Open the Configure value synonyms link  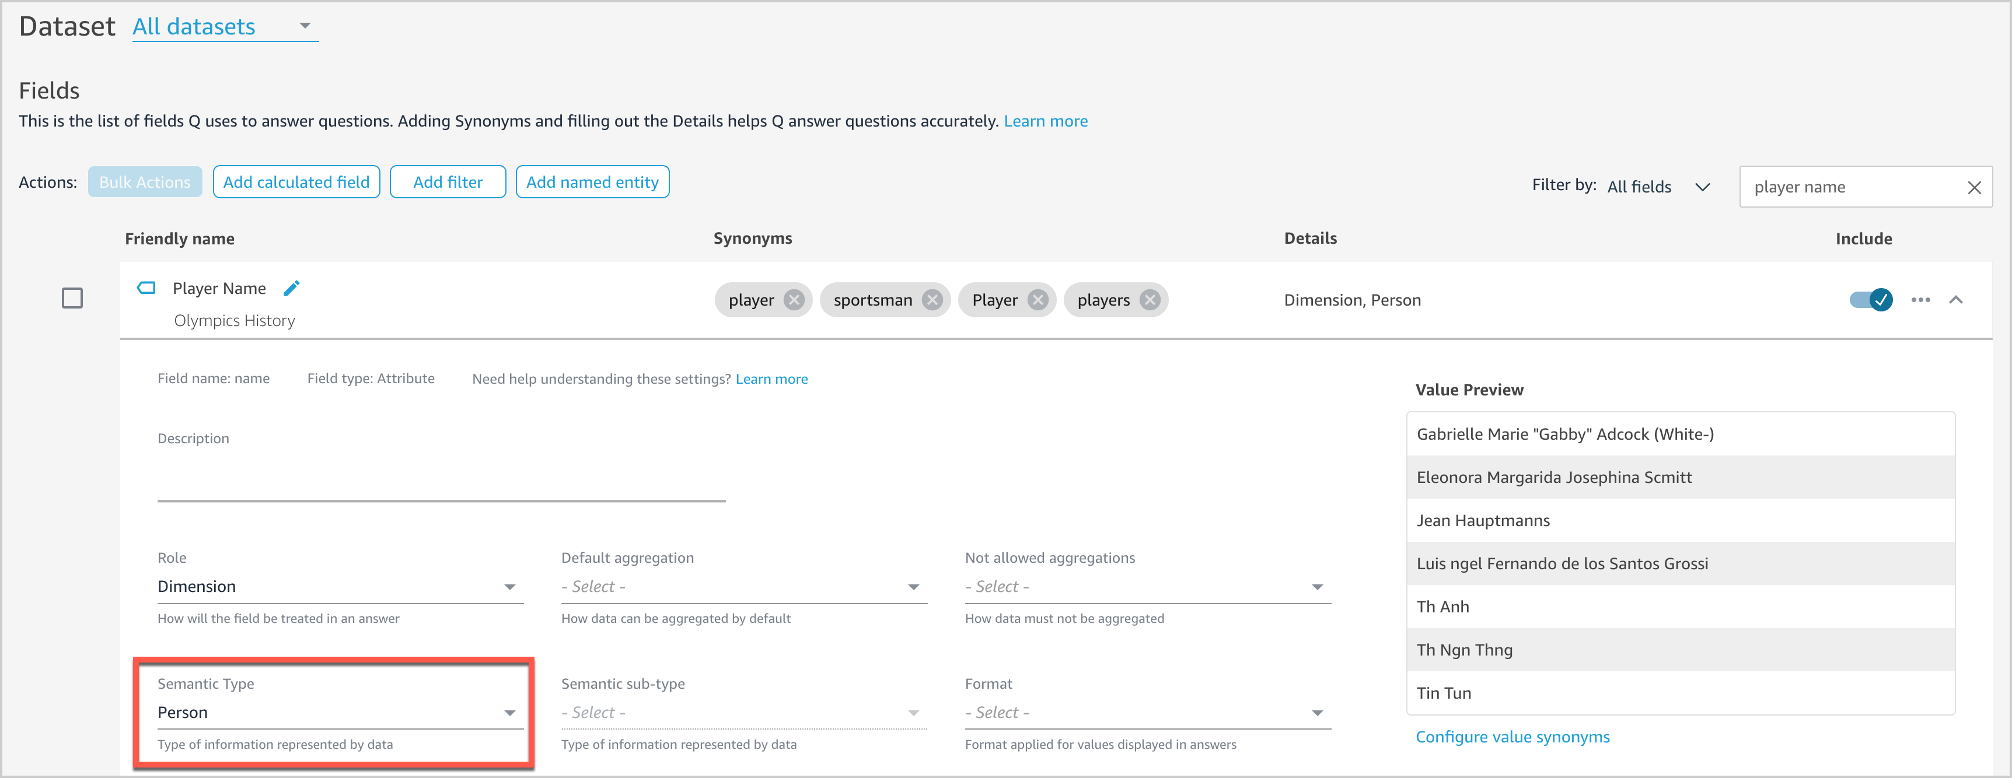[1512, 737]
